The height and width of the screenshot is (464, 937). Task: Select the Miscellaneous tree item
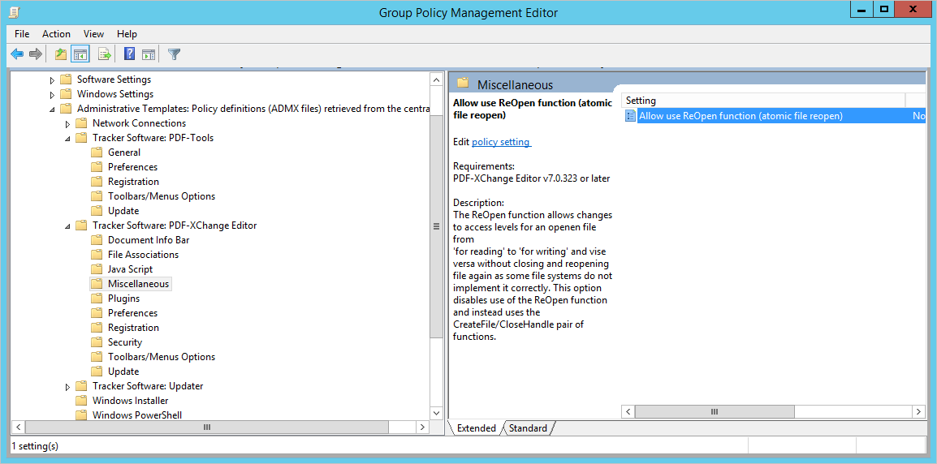(138, 284)
